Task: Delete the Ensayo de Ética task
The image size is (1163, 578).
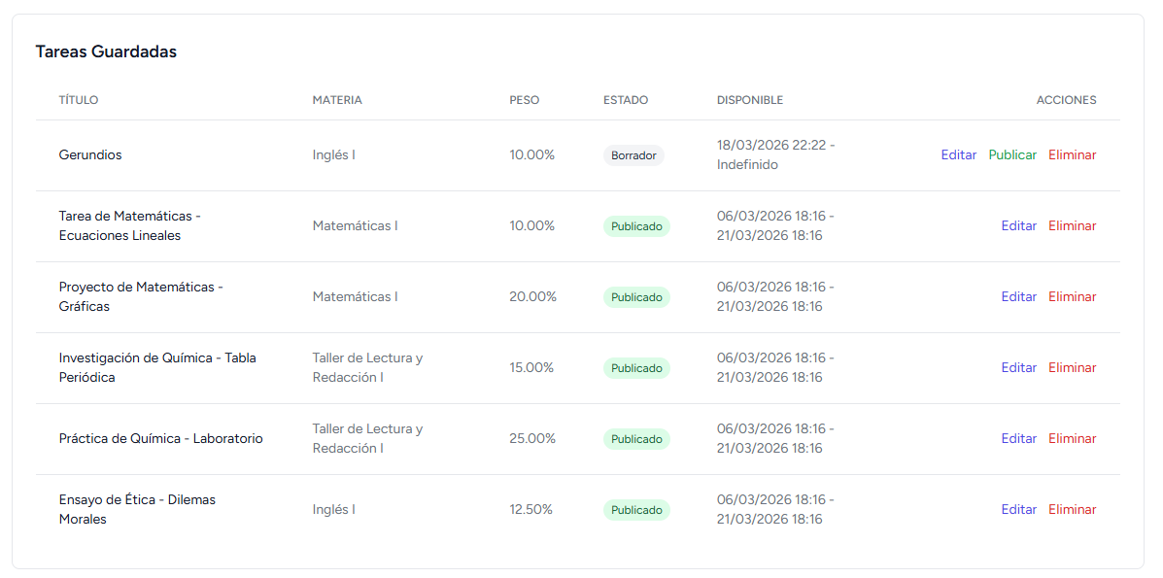Action: click(1072, 510)
